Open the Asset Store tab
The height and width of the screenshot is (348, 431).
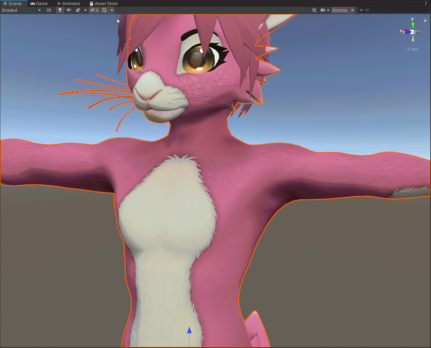(103, 4)
